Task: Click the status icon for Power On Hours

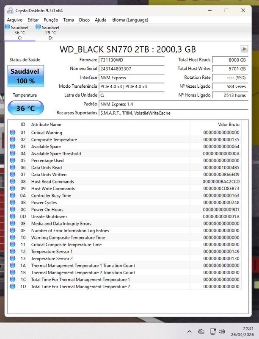Action: pos(13,209)
